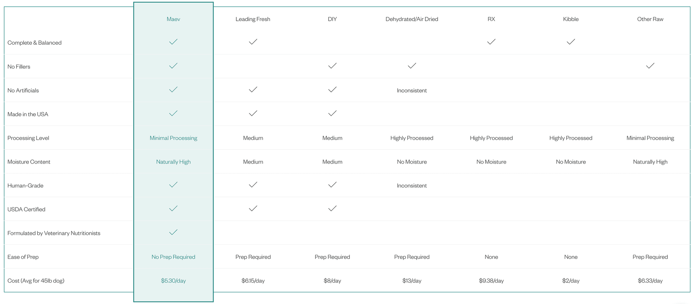
Task: Click Kibble's Complete & Balanced checkmark
Action: click(571, 42)
